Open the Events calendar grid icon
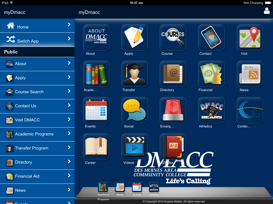The height and width of the screenshot is (204, 273). pyautogui.click(x=96, y=110)
